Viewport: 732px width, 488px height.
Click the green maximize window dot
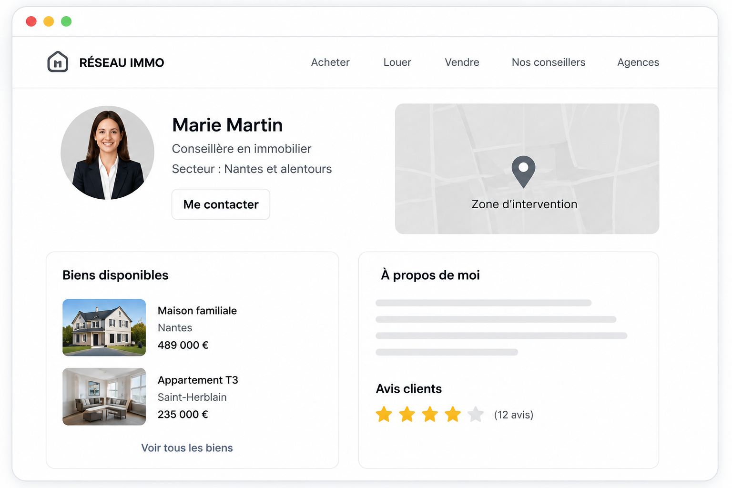[x=66, y=21]
